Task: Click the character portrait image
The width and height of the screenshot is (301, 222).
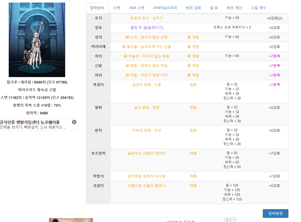Action: 37,40
